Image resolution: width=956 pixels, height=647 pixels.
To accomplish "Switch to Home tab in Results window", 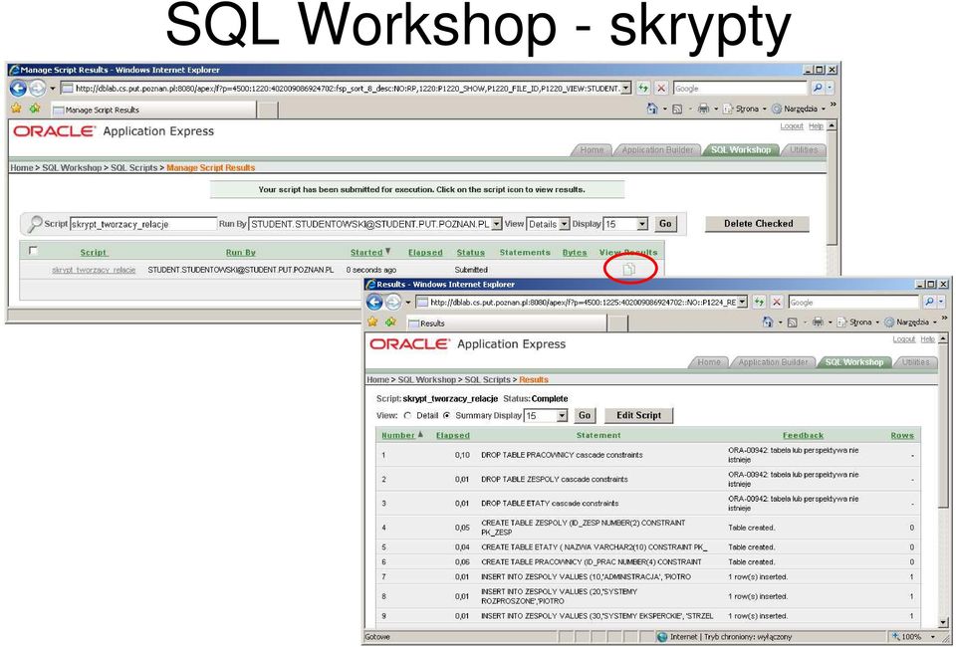I will click(708, 362).
